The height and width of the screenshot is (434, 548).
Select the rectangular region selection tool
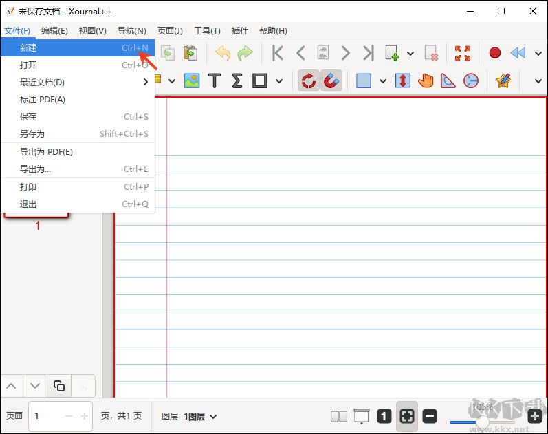pos(364,80)
